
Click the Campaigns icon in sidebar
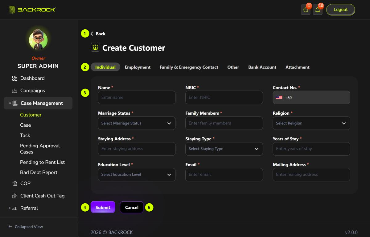tap(15, 91)
